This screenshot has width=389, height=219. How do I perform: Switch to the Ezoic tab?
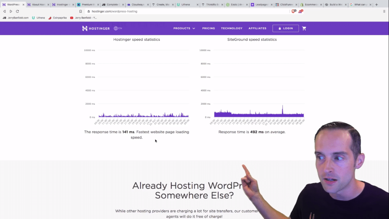(236, 5)
